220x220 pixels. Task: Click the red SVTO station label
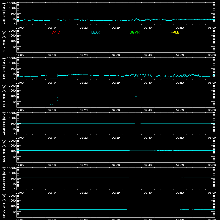[x=56, y=32]
